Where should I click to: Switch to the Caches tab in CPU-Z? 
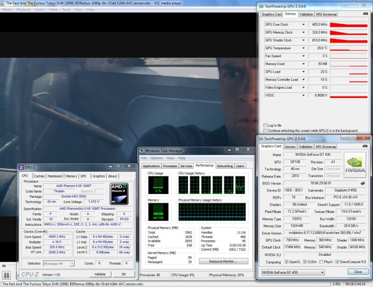[39, 176]
